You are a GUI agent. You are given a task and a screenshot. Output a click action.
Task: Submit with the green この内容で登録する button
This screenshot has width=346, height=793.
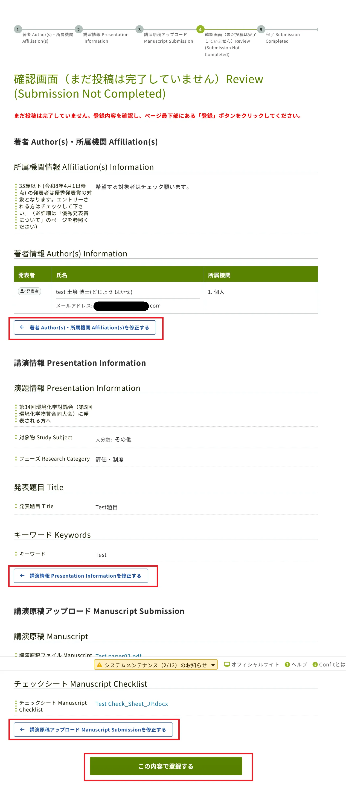pyautogui.click(x=166, y=766)
